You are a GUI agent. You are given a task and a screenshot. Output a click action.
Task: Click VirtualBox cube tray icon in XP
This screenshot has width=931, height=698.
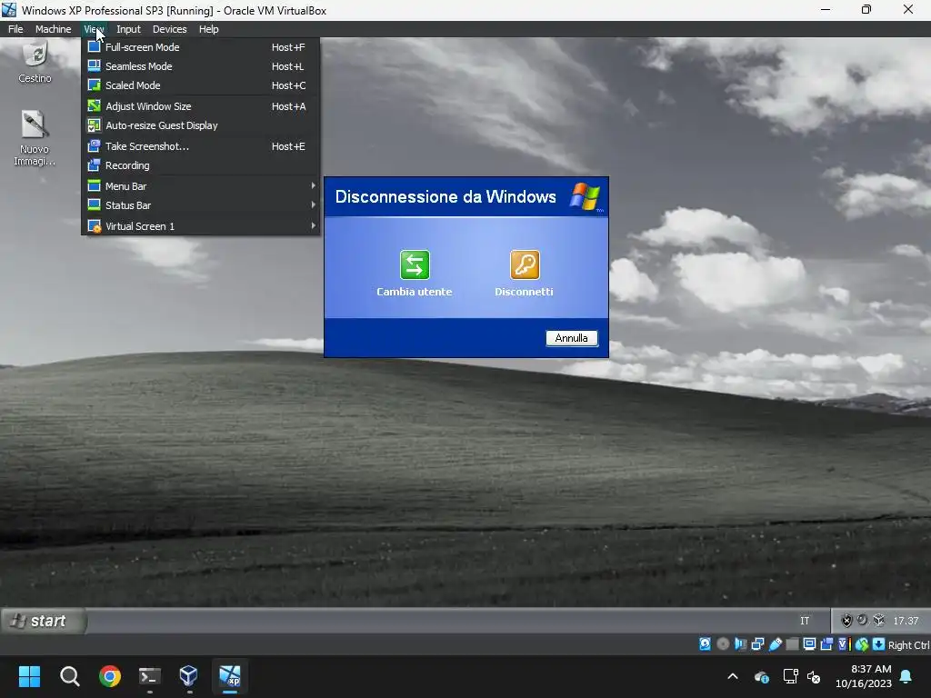coord(879,620)
